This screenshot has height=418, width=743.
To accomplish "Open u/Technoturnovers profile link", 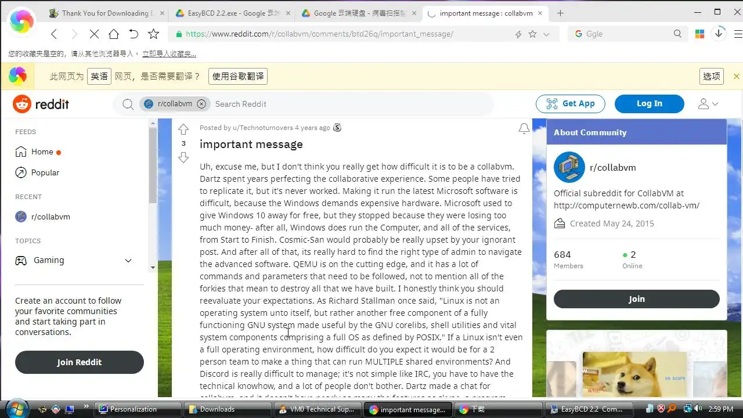I will [262, 128].
